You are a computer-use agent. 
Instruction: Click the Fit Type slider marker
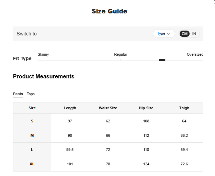tap(162, 60)
